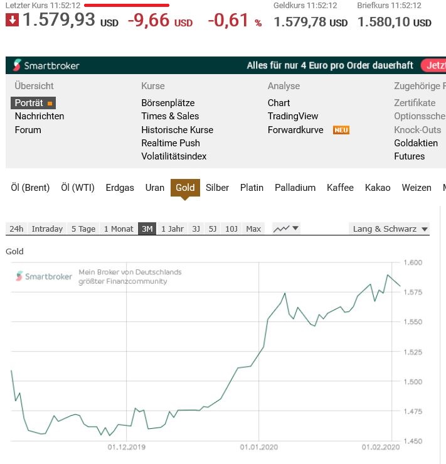Select the 5 Tage range
This screenshot has height=464, width=446.
pos(83,229)
